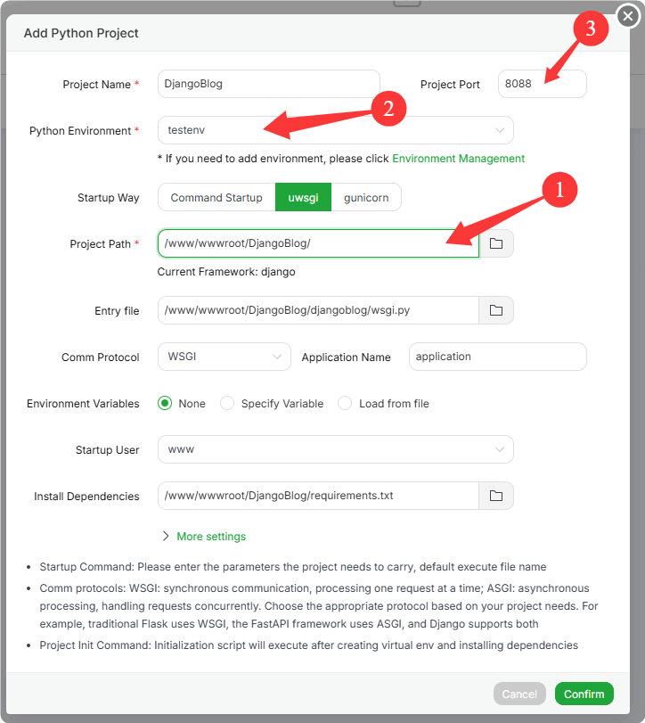Switch startup way to gunicorn

(366, 198)
